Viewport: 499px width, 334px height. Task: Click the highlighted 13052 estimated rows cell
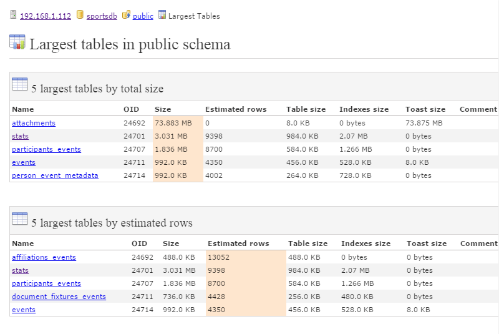click(220, 257)
